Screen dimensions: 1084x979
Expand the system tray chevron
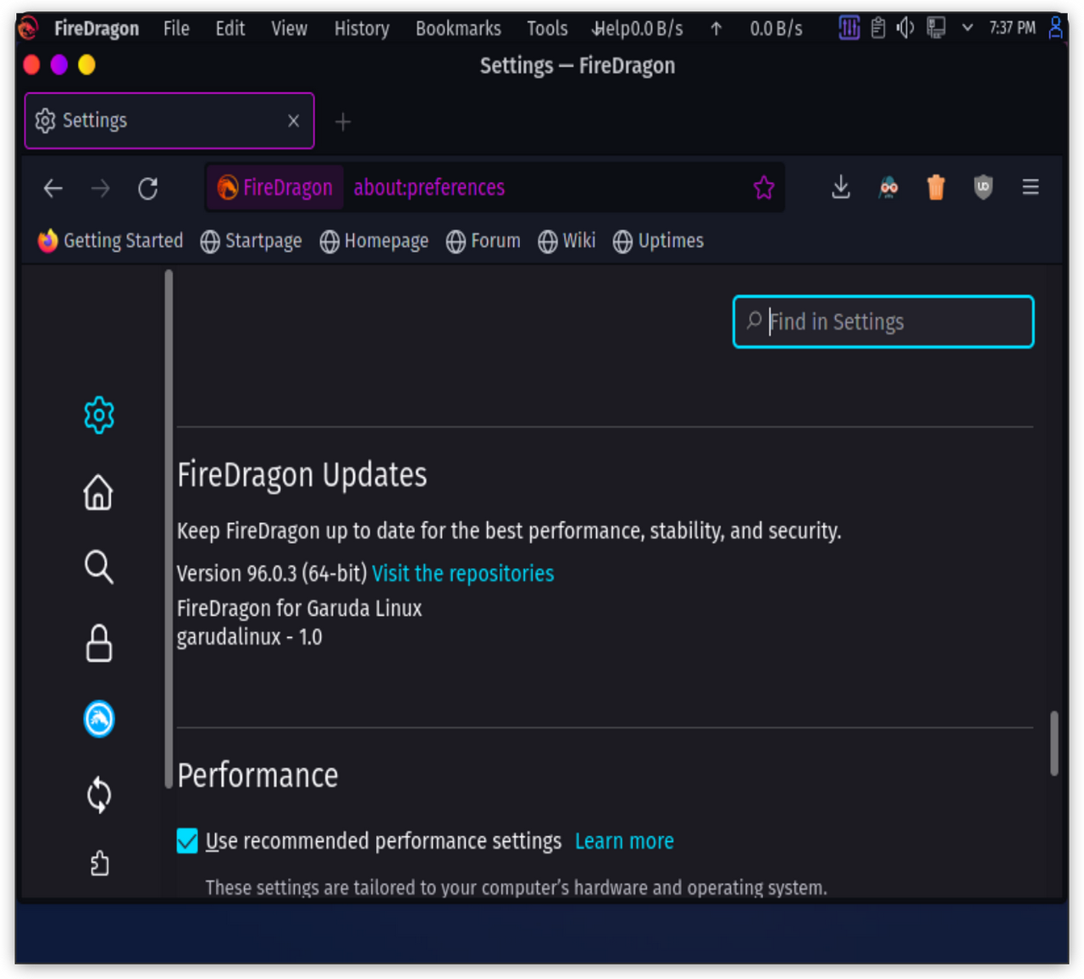point(967,28)
